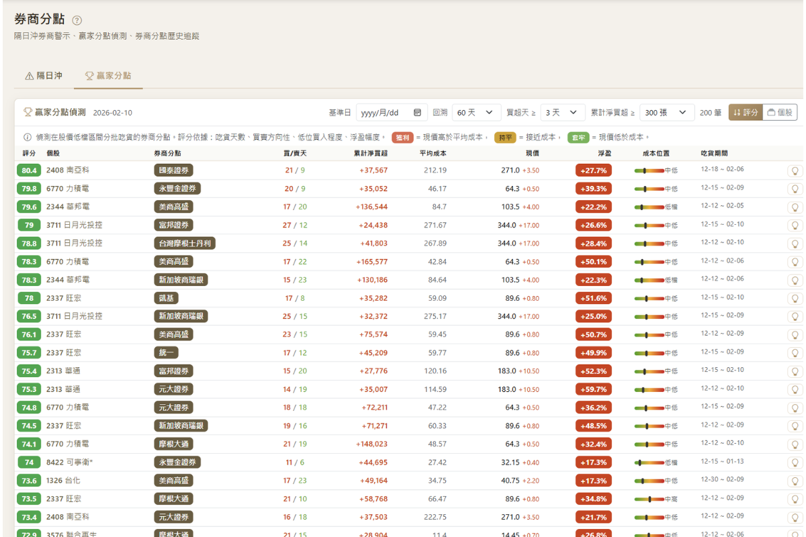This screenshot has height=537, width=806.
Task: Select the 贏家分點 tab
Action: (108, 76)
